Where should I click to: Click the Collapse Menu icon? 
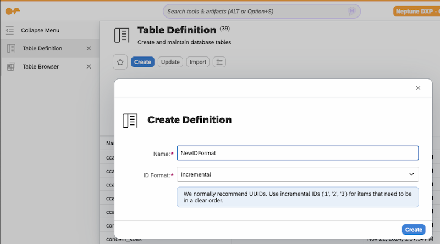tap(10, 30)
